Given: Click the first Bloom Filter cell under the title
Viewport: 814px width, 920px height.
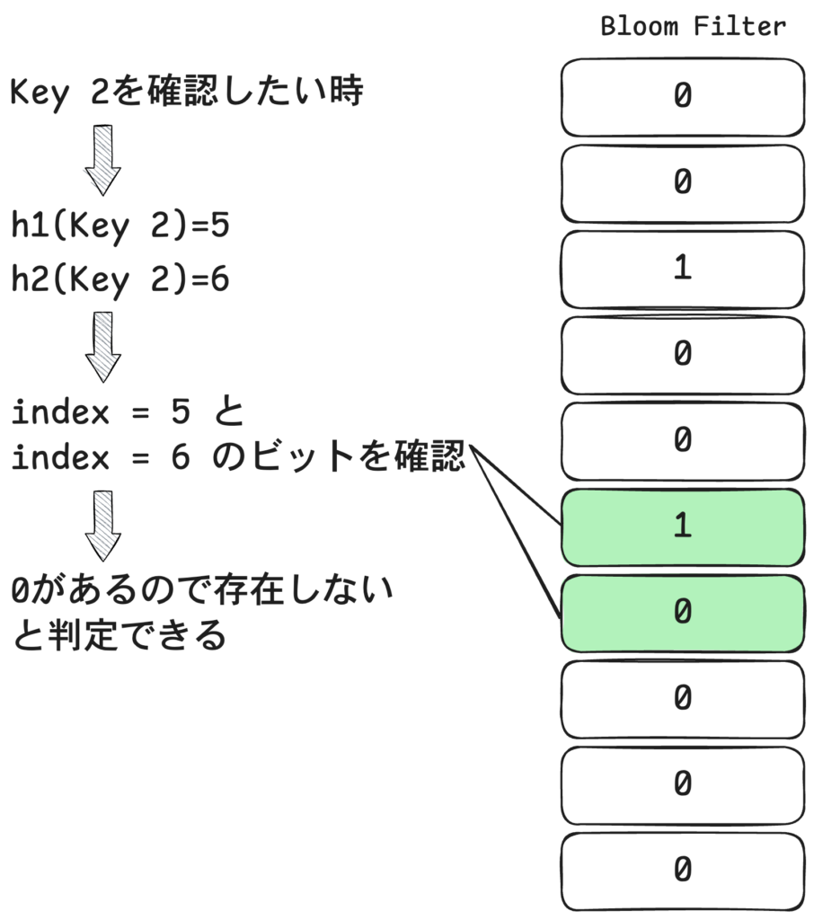Looking at the screenshot, I should tap(682, 97).
